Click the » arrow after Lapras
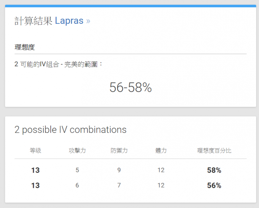Screen dimensions: 259x208 coord(88,21)
